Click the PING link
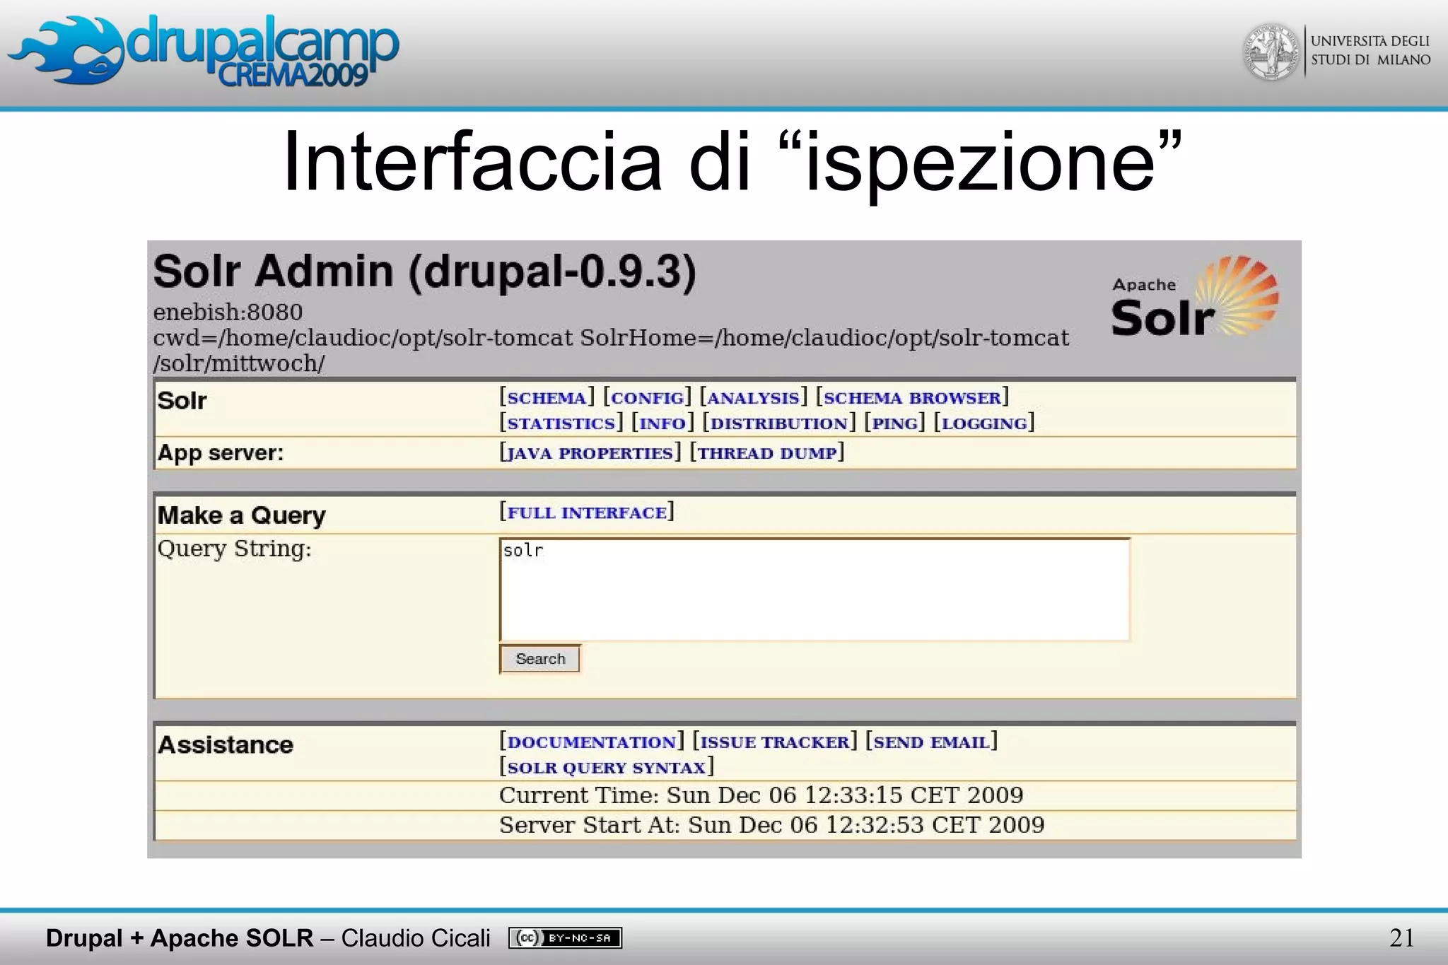Image resolution: width=1448 pixels, height=965 pixels. click(894, 423)
